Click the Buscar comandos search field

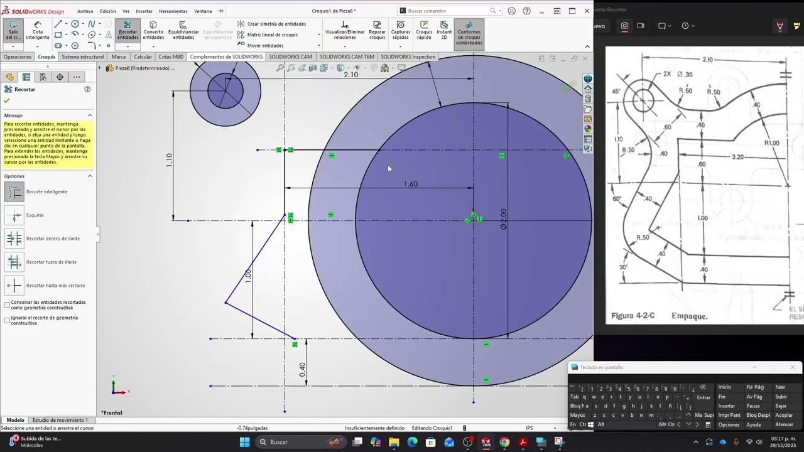[x=449, y=11]
